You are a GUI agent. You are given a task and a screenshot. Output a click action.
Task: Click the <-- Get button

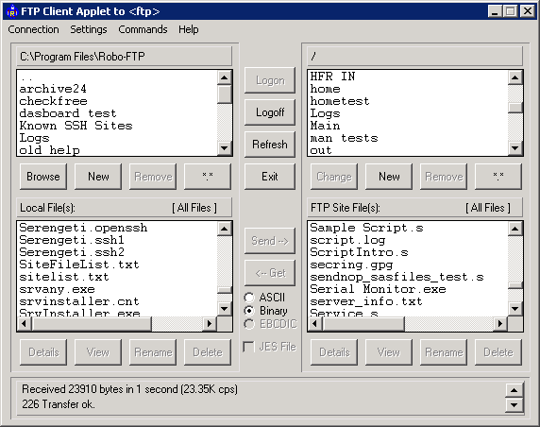click(x=270, y=273)
